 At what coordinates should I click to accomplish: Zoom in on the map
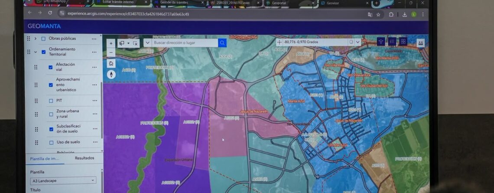tap(111, 43)
